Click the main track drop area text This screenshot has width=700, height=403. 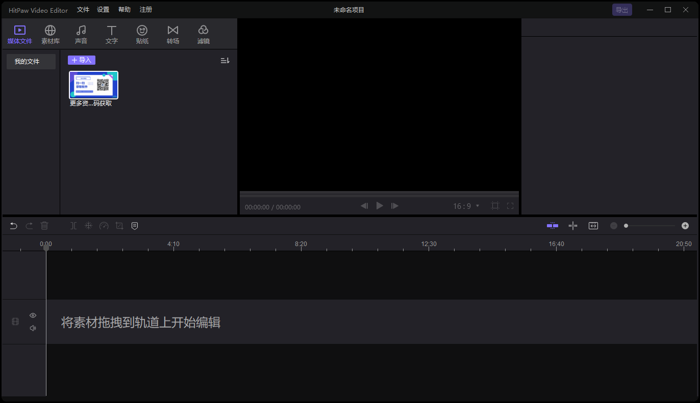point(141,323)
